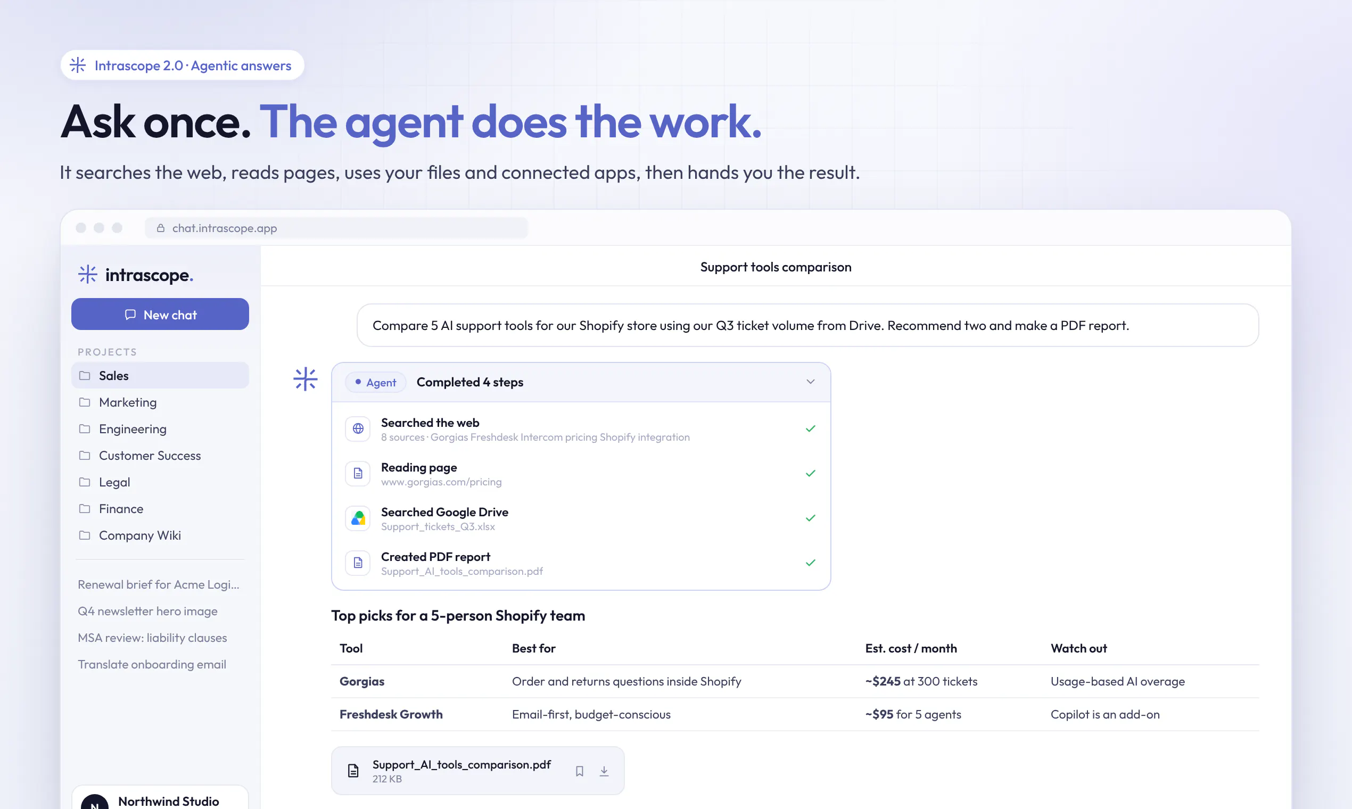Click the agent star avatar beside steps panel
Screen dimensions: 1352x809
click(306, 379)
